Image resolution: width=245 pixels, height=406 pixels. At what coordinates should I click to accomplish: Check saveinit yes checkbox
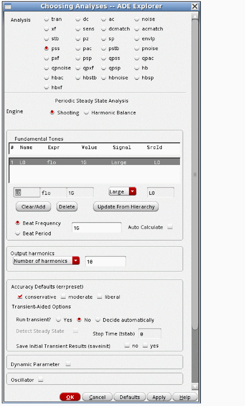click(145, 345)
